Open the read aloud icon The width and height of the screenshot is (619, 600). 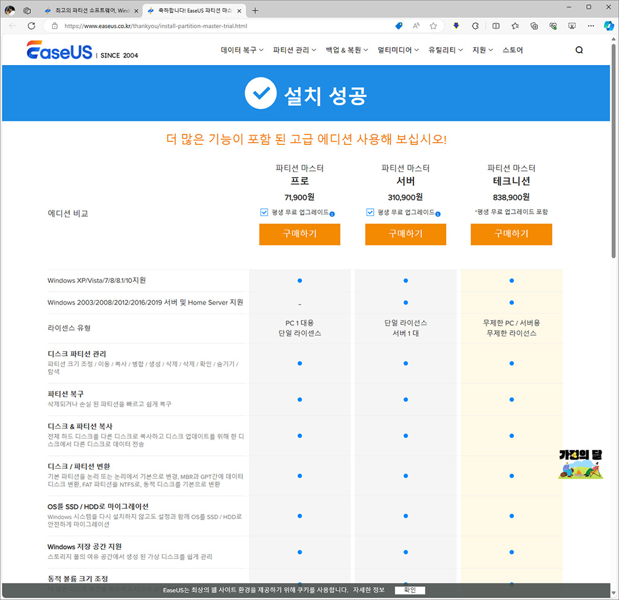(x=416, y=25)
